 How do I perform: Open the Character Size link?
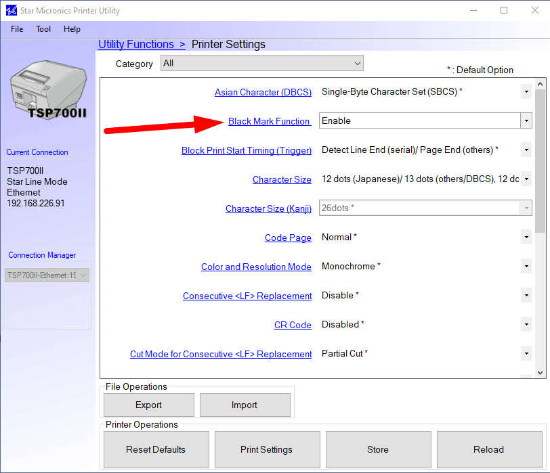282,179
